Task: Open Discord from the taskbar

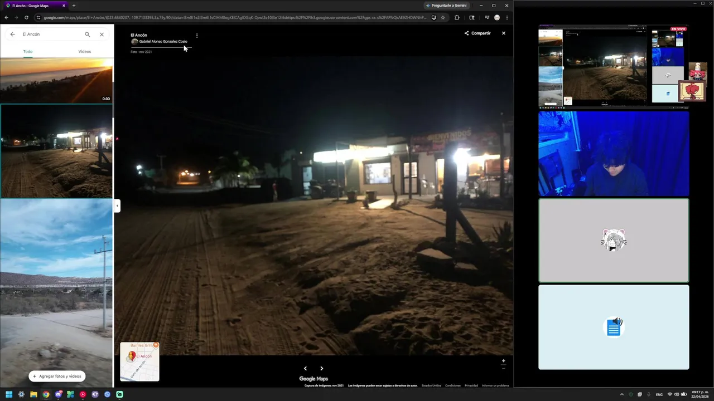Action: coord(58,394)
